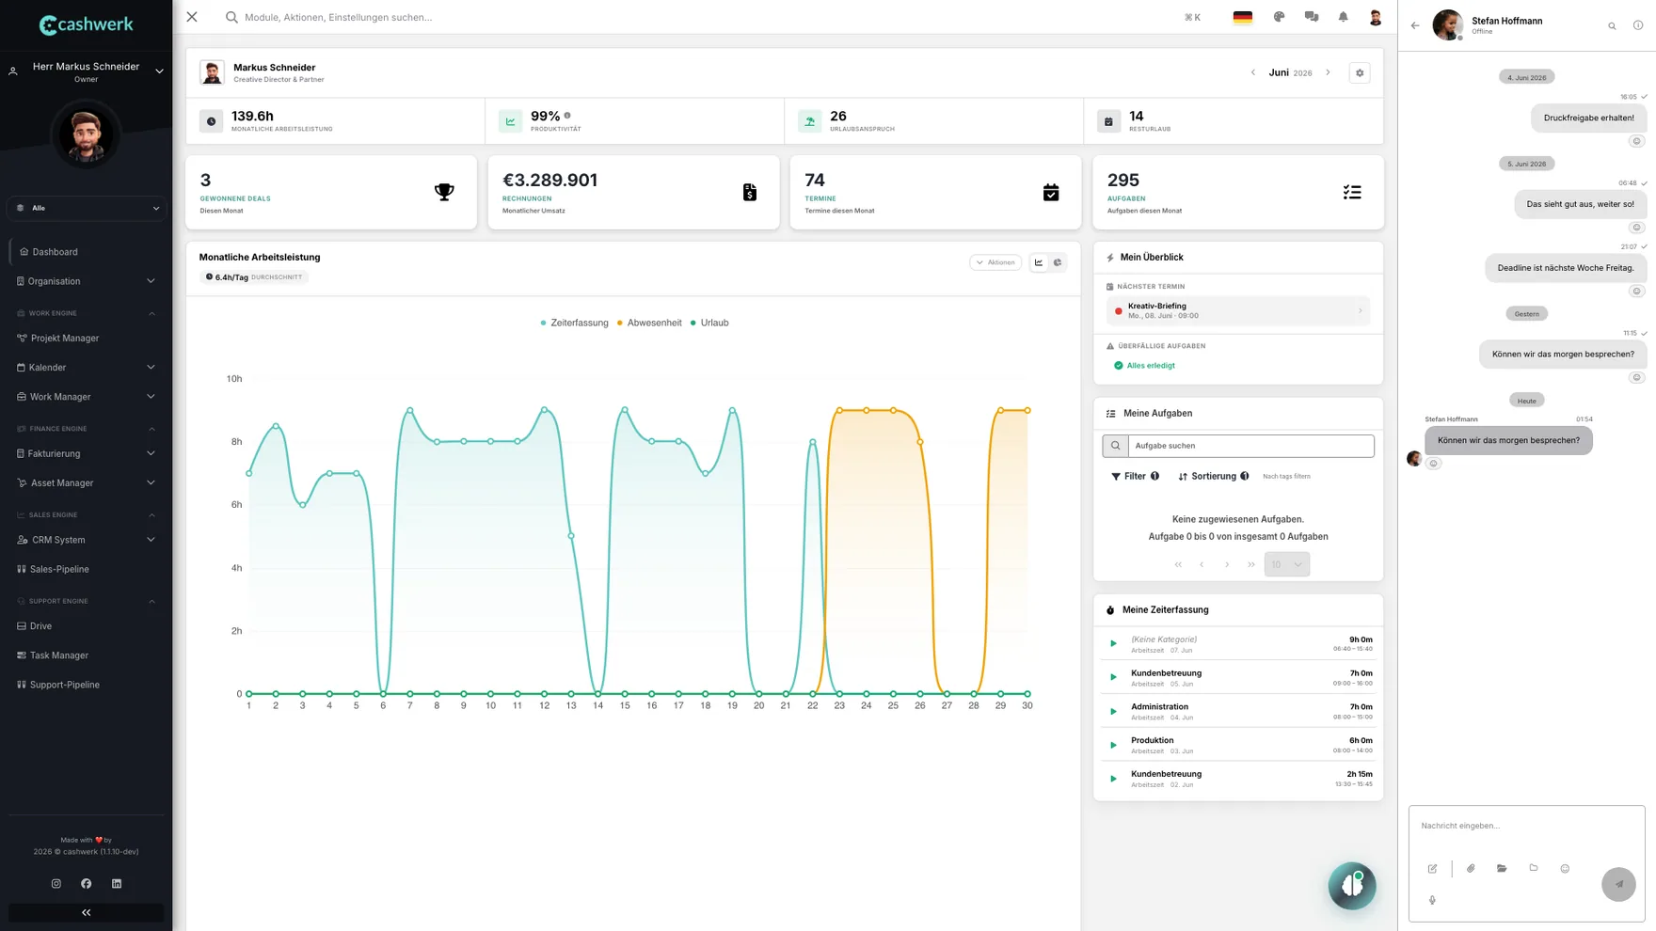Open the chat messages icon in top bar
1656x931 pixels.
tap(1311, 17)
